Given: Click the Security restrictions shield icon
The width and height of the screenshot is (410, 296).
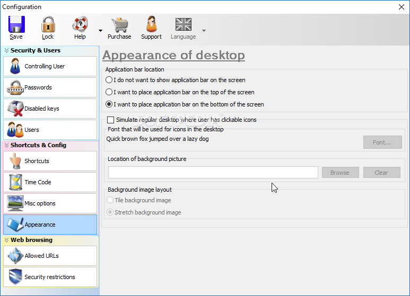Looking at the screenshot, I should click(15, 277).
